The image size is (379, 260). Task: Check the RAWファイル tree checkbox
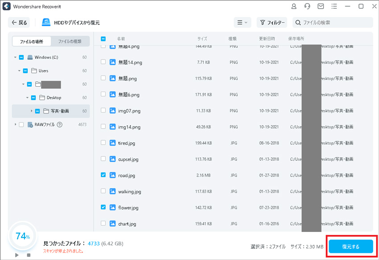[21, 125]
